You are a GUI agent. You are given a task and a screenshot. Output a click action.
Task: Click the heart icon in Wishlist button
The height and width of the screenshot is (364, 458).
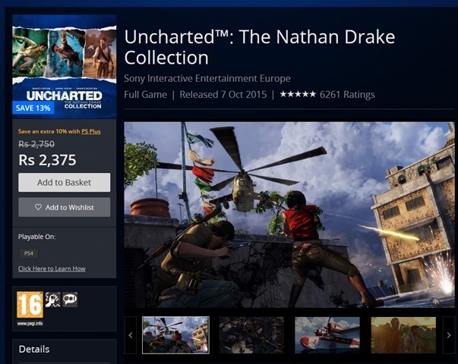tap(38, 207)
